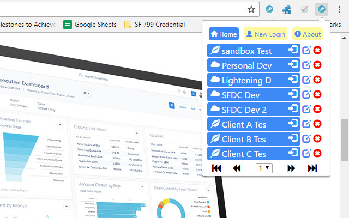Image resolution: width=349 pixels, height=218 pixels.
Task: Edit the SFDC Dev entry
Action: [306, 94]
